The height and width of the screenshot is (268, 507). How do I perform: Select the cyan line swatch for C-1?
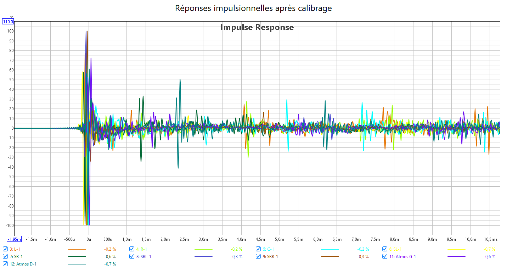pos(330,249)
